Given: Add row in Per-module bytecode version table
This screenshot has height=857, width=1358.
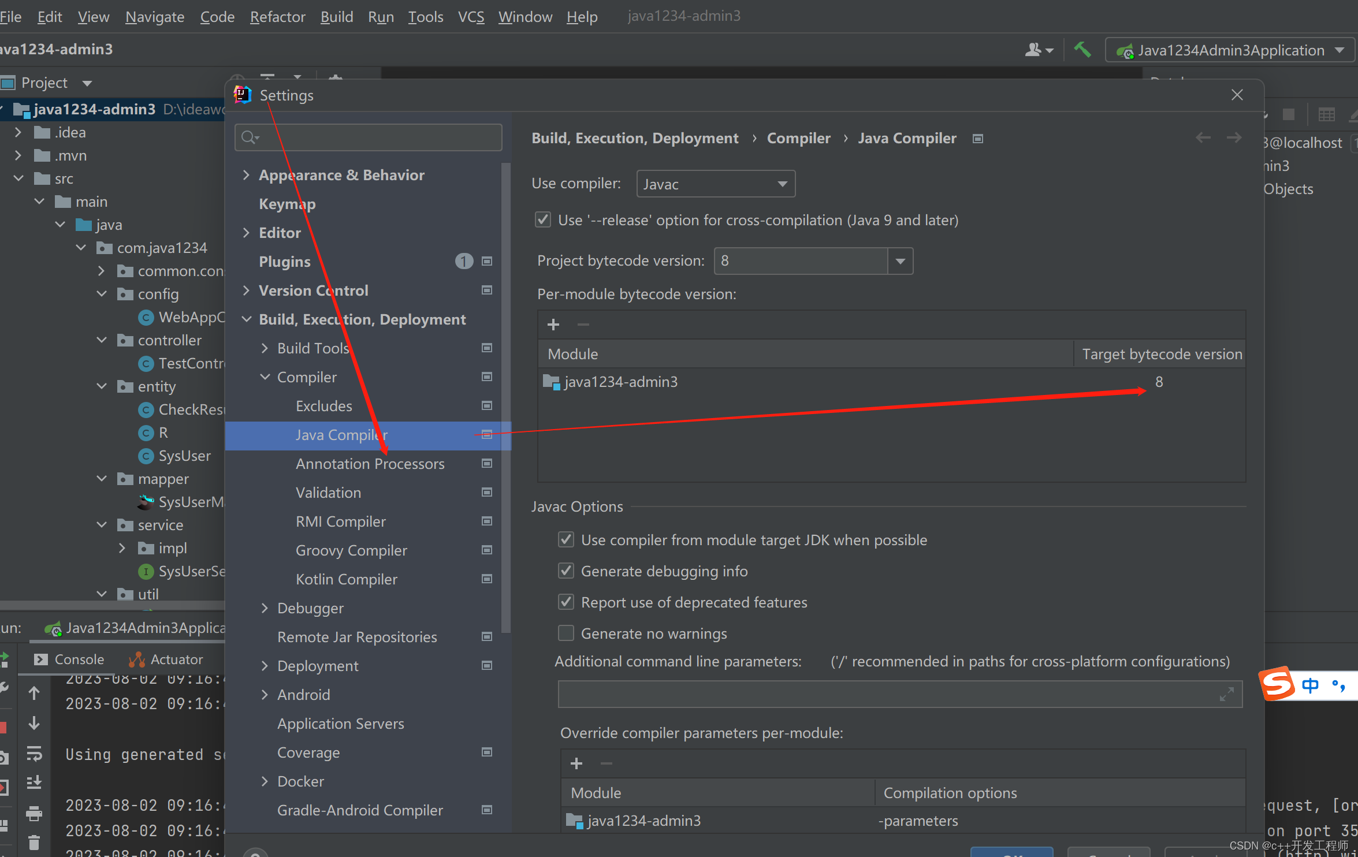Looking at the screenshot, I should pyautogui.click(x=553, y=325).
